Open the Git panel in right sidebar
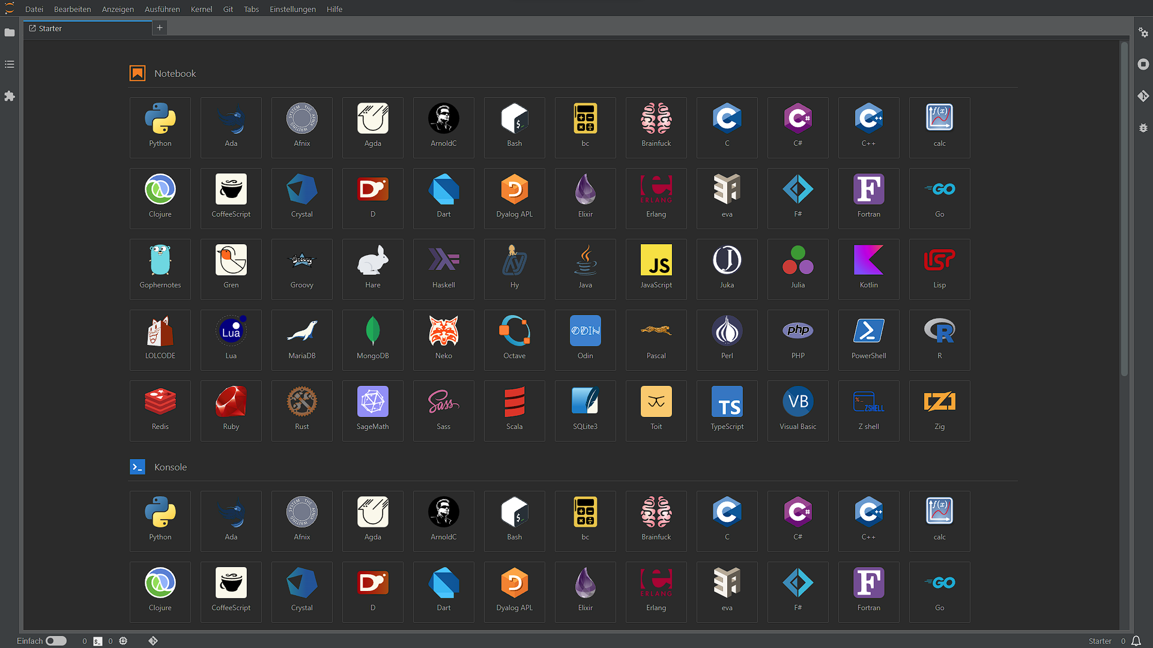The image size is (1153, 648). (1143, 96)
